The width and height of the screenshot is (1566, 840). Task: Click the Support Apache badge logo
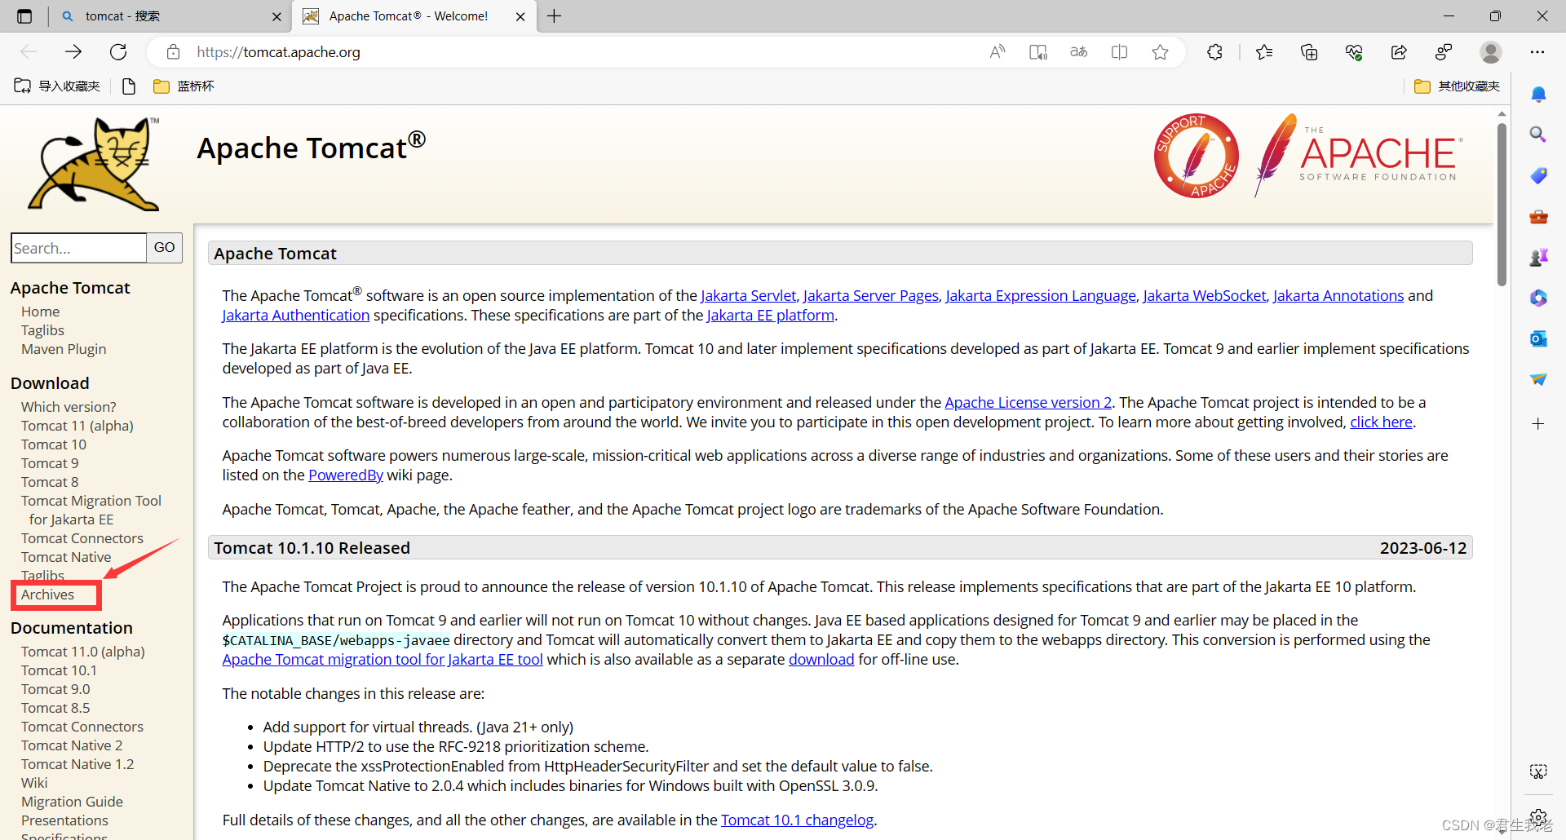[1197, 156]
